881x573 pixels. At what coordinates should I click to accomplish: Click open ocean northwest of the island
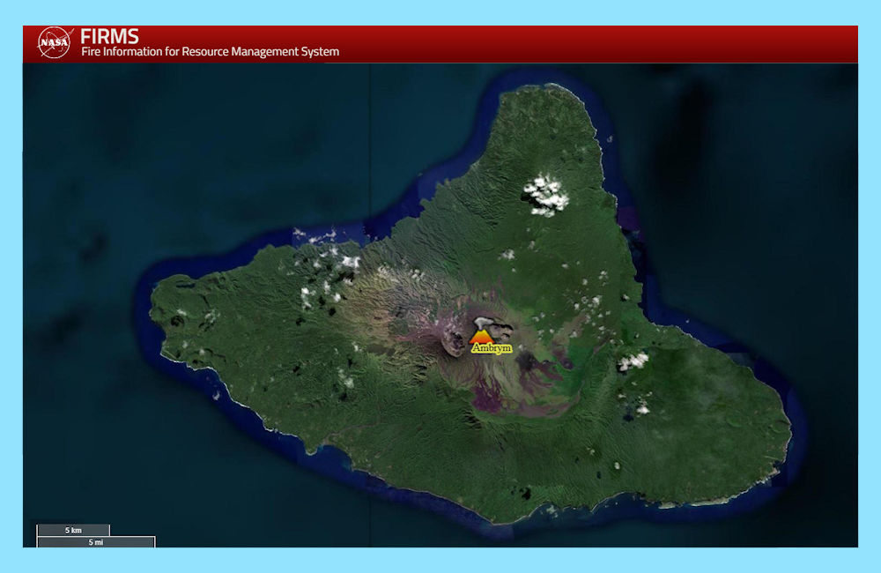(x=176, y=159)
